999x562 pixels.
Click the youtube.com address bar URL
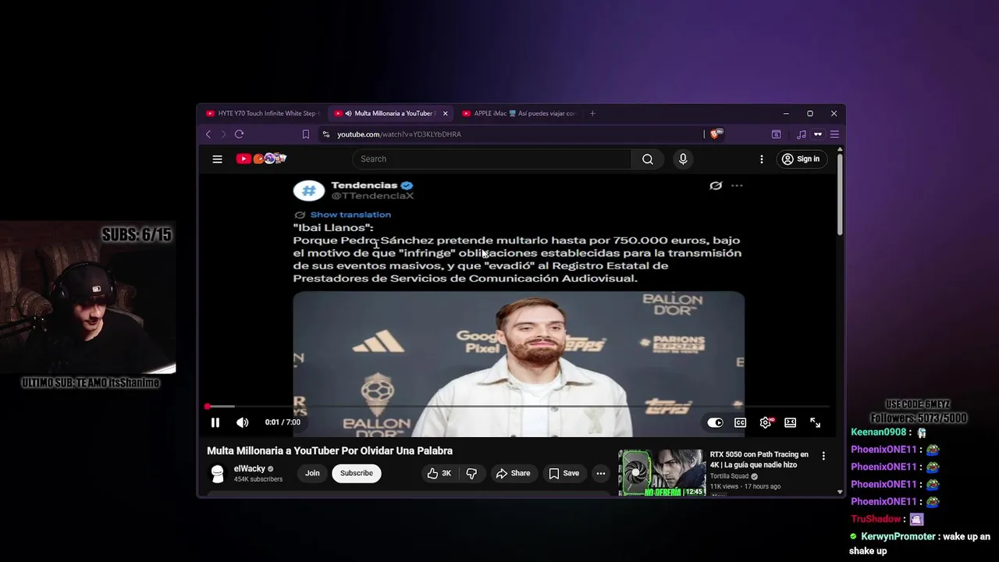point(399,134)
